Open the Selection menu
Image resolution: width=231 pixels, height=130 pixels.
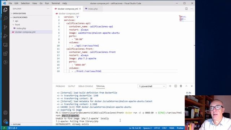click(x=25, y=3)
